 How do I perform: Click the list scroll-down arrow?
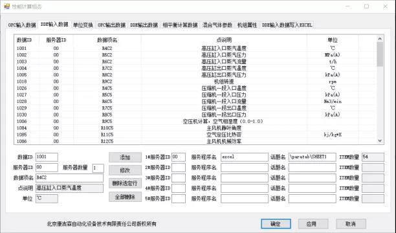(380, 140)
